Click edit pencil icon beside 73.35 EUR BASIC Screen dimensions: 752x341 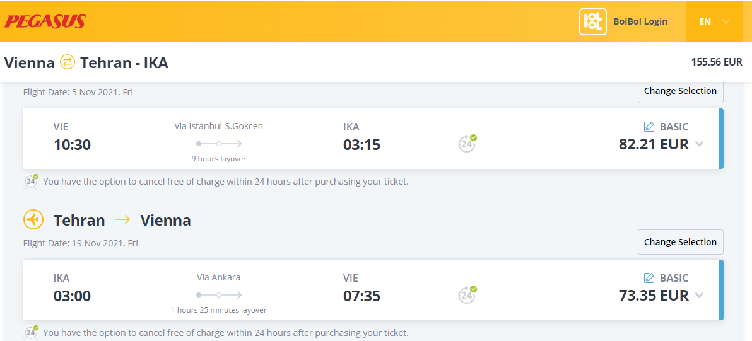tap(649, 278)
